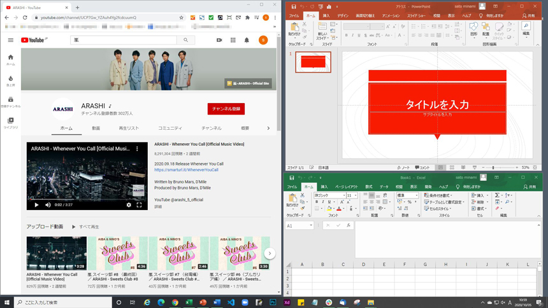548x308 pixels.
Task: Open the smarturl WheneverYouCall link
Action: pos(186,170)
